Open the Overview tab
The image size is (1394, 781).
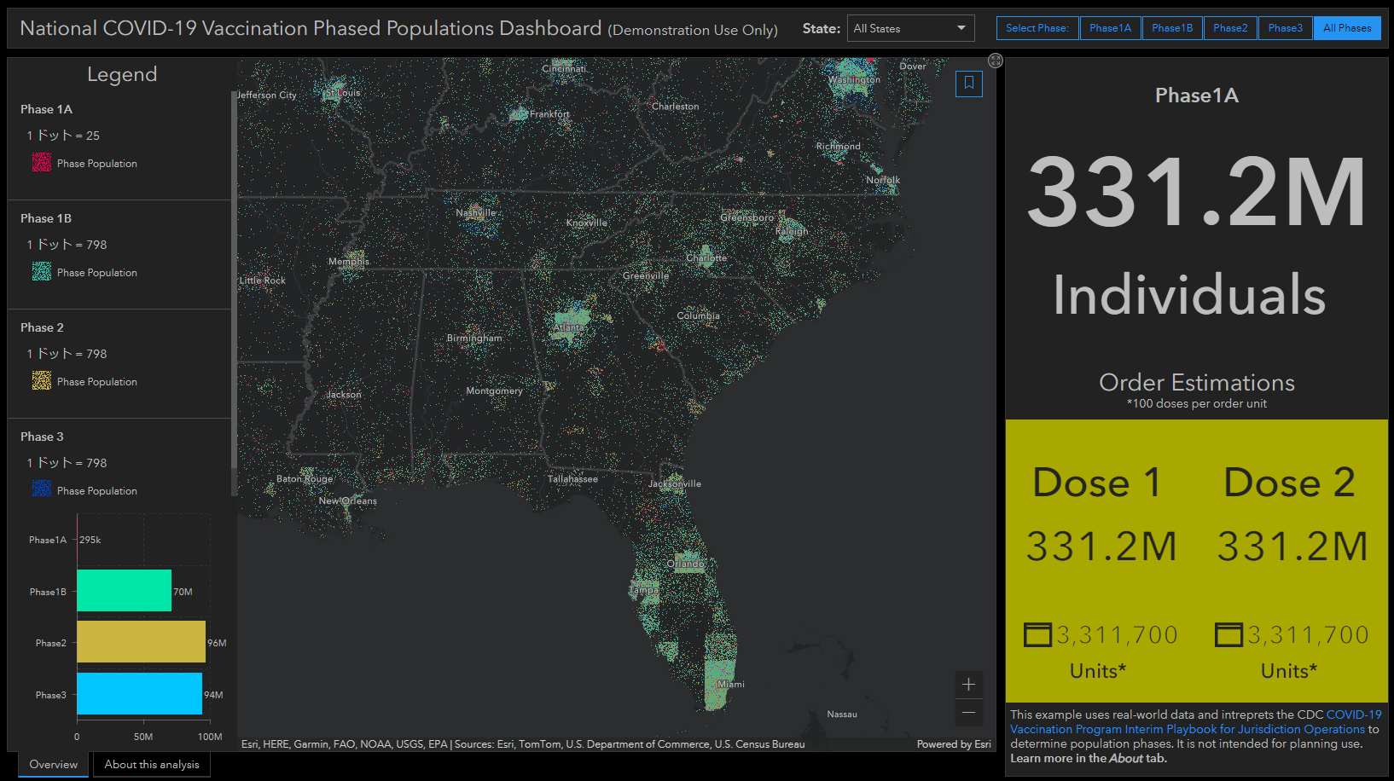tap(53, 765)
